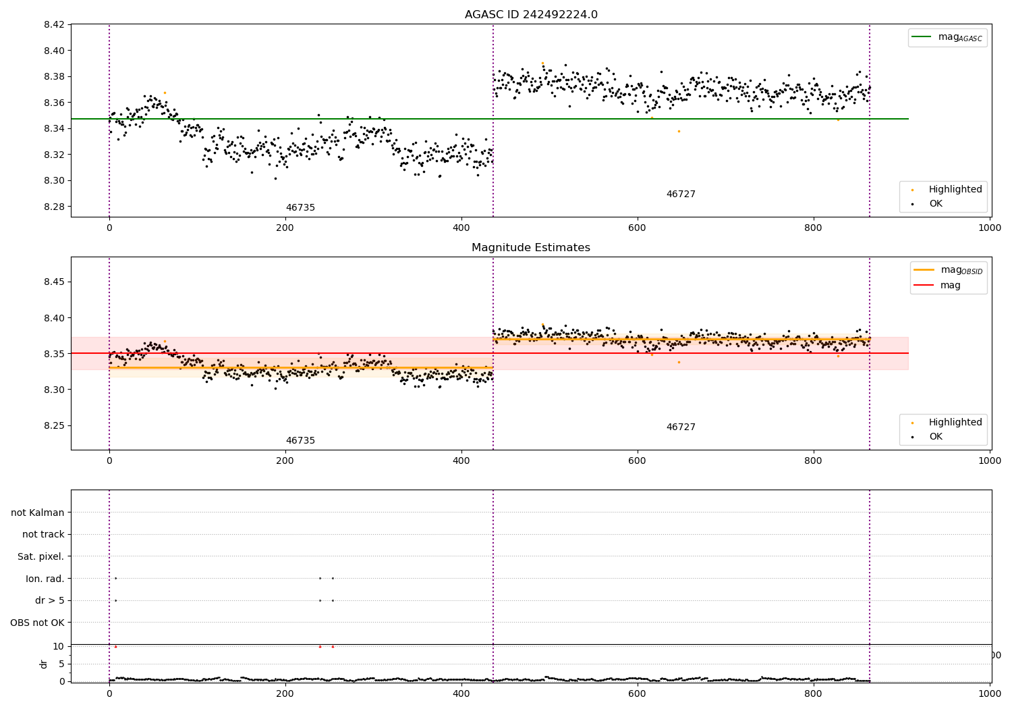This screenshot has height=709, width=1012.
Task: Click the 8.42 y-axis tick label
Action: pos(54,25)
